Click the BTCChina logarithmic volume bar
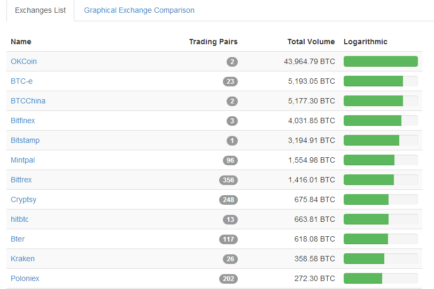434x289 pixels. [x=381, y=101]
